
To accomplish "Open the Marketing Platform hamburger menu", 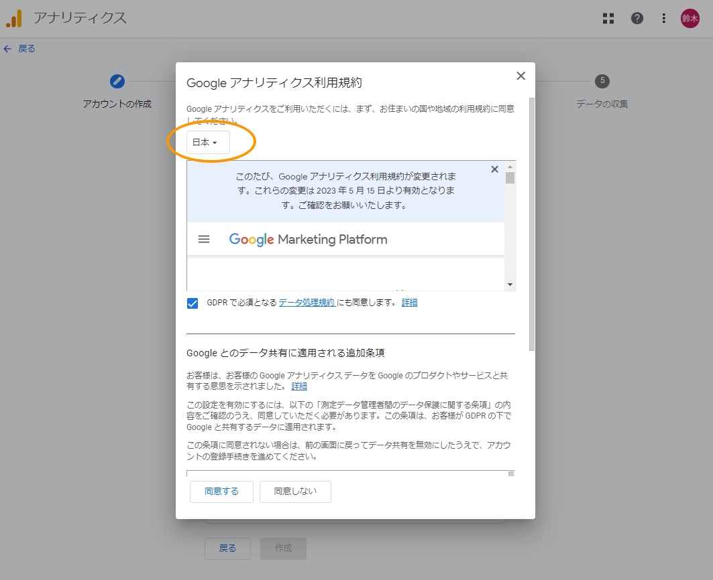I will click(x=204, y=239).
